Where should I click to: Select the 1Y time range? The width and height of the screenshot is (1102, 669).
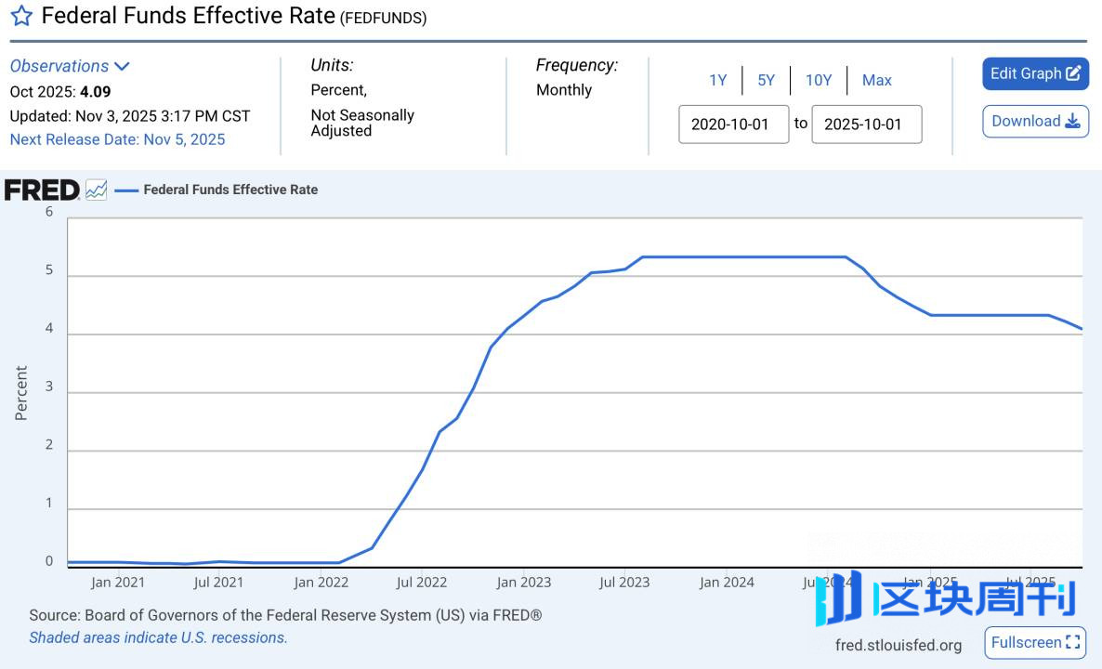point(717,80)
